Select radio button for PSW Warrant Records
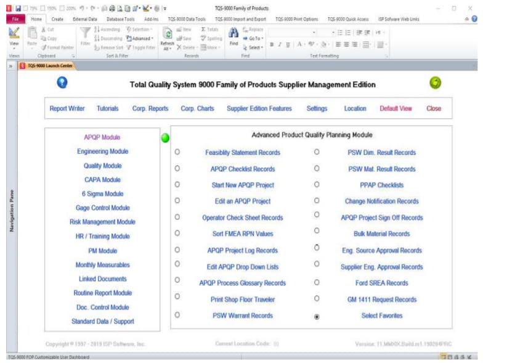Screen dimensions: 507x363 point(177,315)
